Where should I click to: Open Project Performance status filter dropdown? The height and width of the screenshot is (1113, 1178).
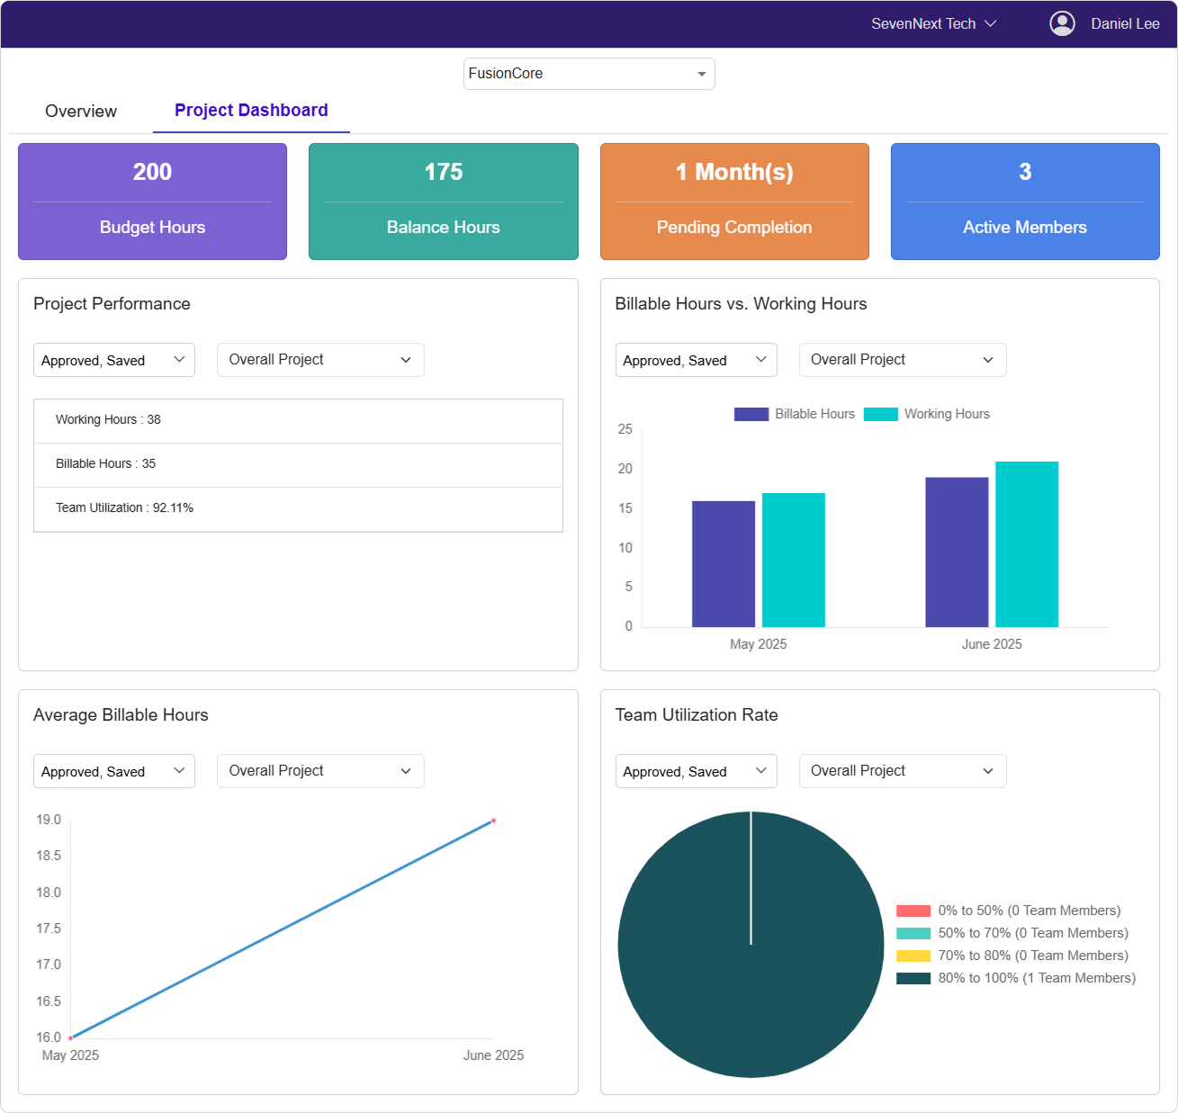[x=114, y=360]
